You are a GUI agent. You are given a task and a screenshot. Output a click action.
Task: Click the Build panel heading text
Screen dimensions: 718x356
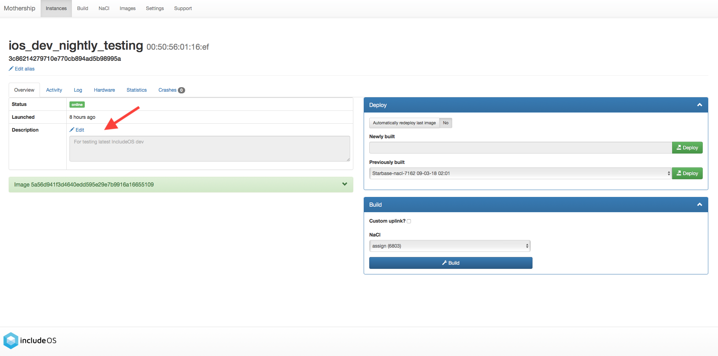pos(375,205)
